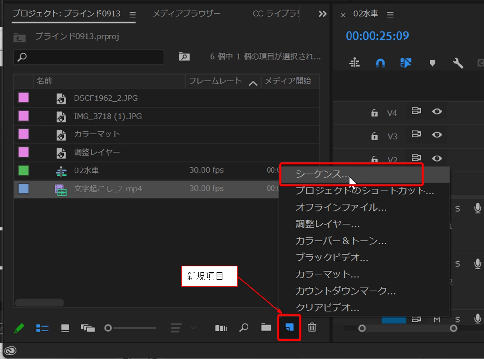Screen dimensions: 484x359
Task: Click the project panel horizontal scrollbar
Action: [39, 303]
